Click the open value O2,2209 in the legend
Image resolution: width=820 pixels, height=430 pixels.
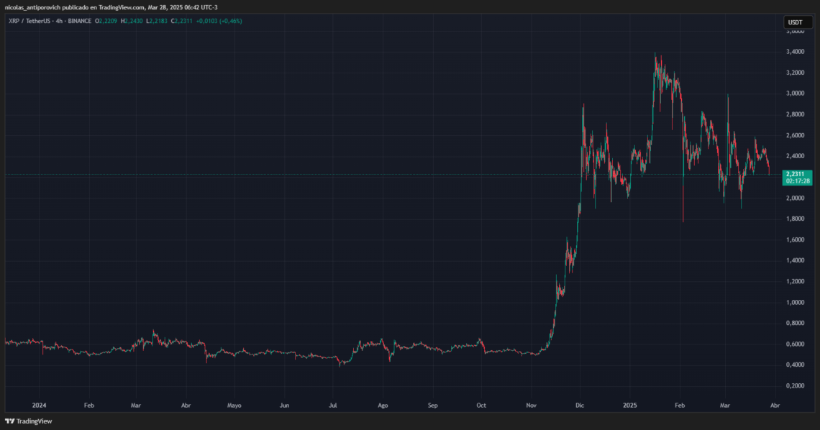[x=106, y=22]
